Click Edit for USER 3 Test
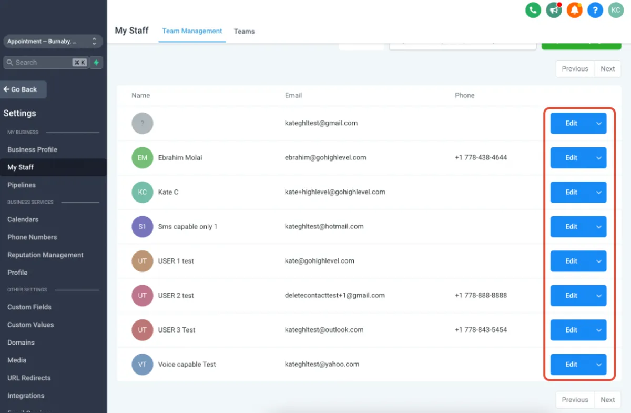631x413 pixels. tap(571, 330)
